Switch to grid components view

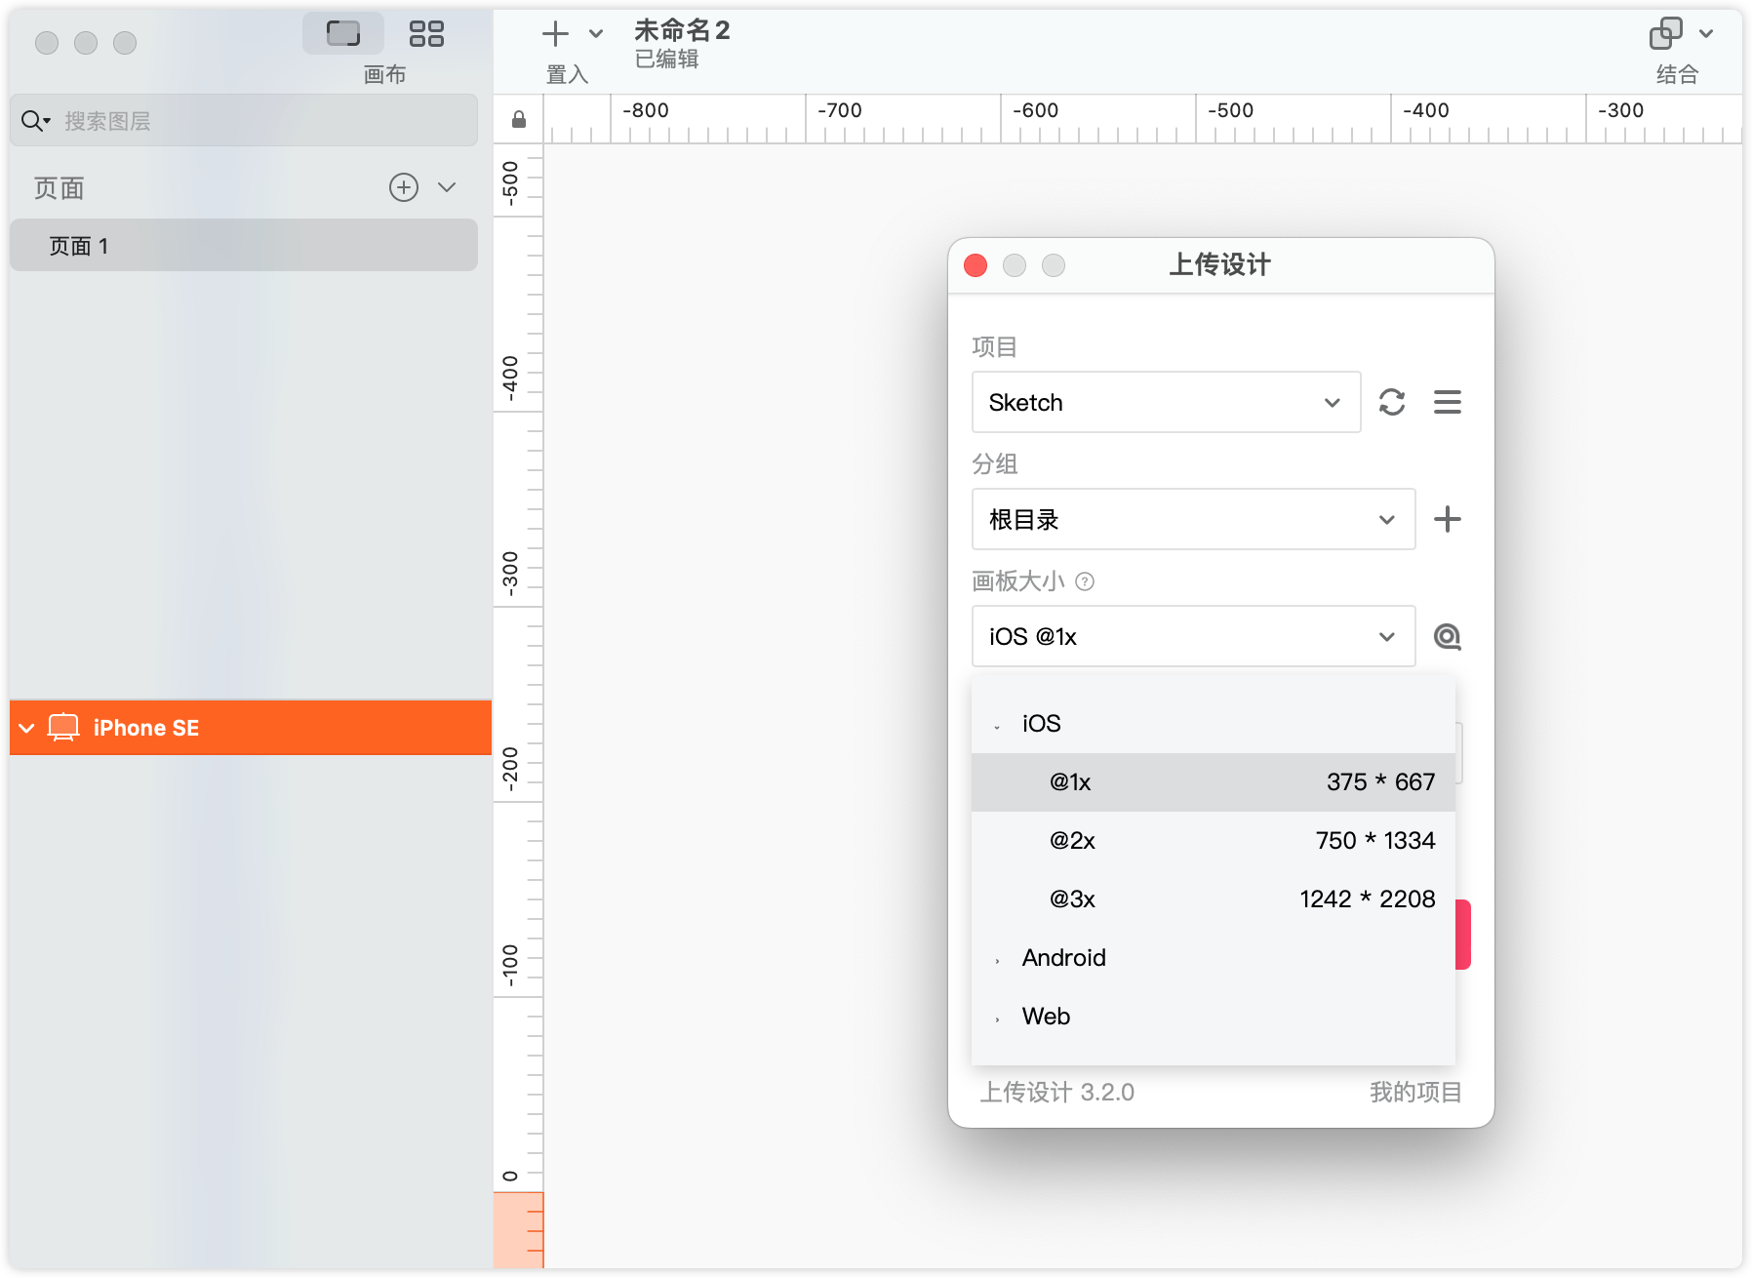pos(426,34)
